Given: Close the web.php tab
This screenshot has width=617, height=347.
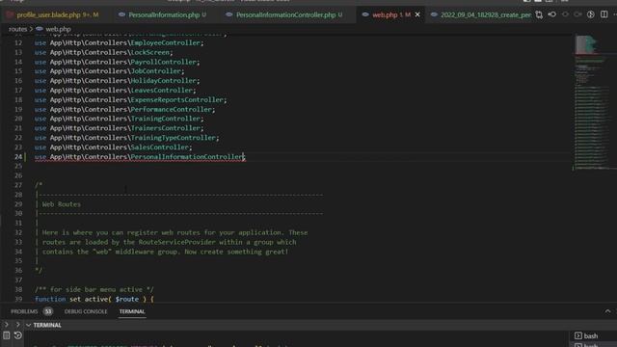Looking at the screenshot, I should pos(417,15).
